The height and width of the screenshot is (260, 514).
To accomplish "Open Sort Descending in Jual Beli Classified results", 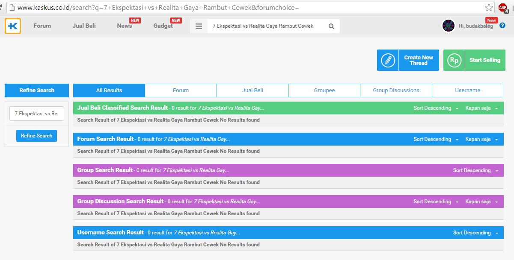I will tap(436, 108).
